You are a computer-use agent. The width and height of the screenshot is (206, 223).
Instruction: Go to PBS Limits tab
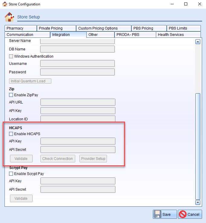tap(184, 28)
